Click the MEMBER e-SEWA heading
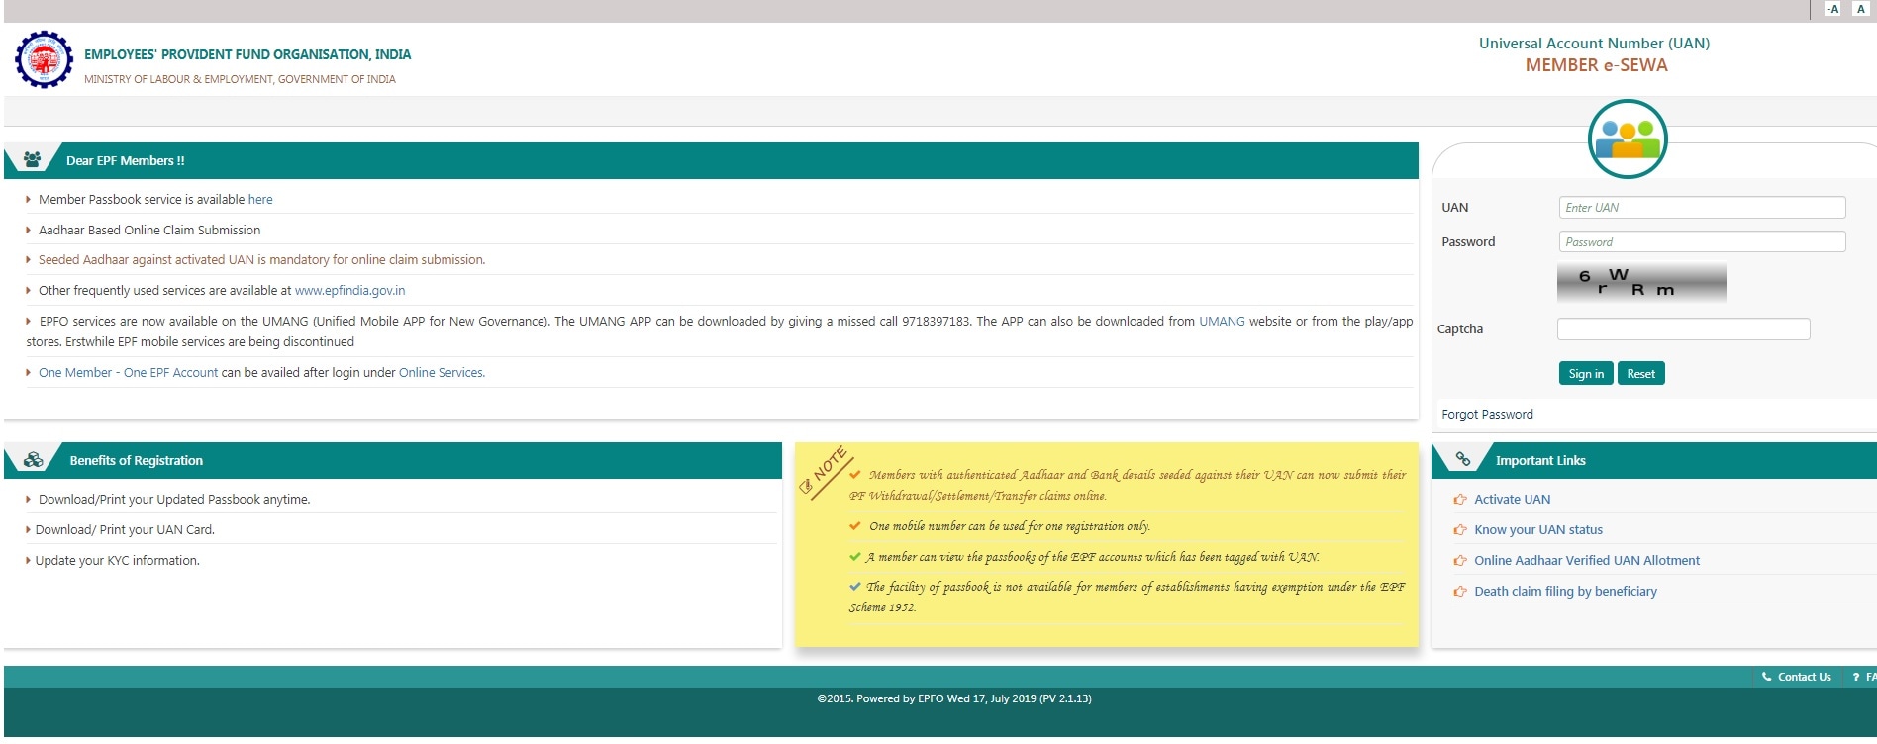 pos(1596,65)
